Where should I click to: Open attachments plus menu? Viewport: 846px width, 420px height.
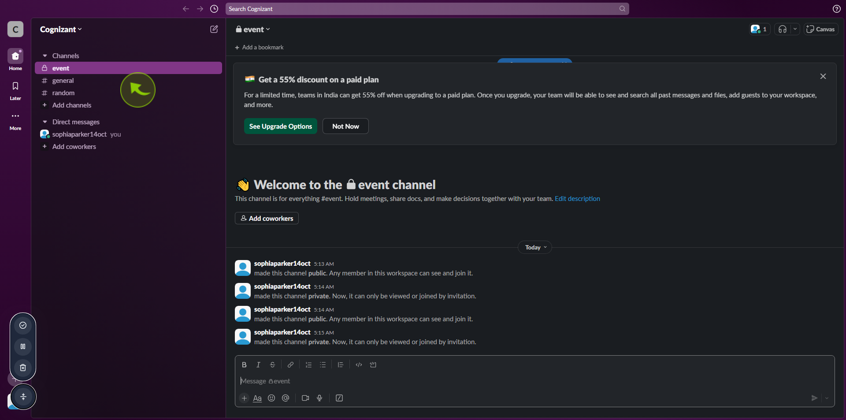(244, 398)
